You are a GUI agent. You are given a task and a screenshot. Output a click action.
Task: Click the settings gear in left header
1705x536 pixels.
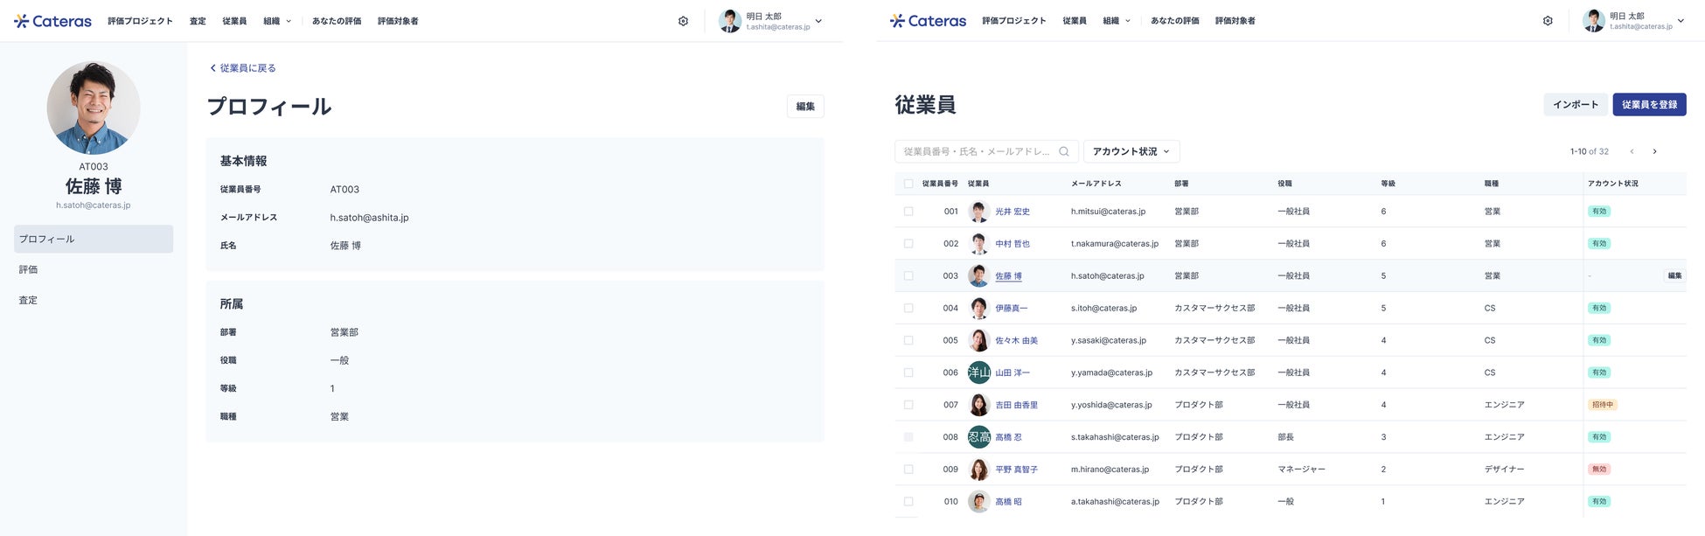point(683,21)
